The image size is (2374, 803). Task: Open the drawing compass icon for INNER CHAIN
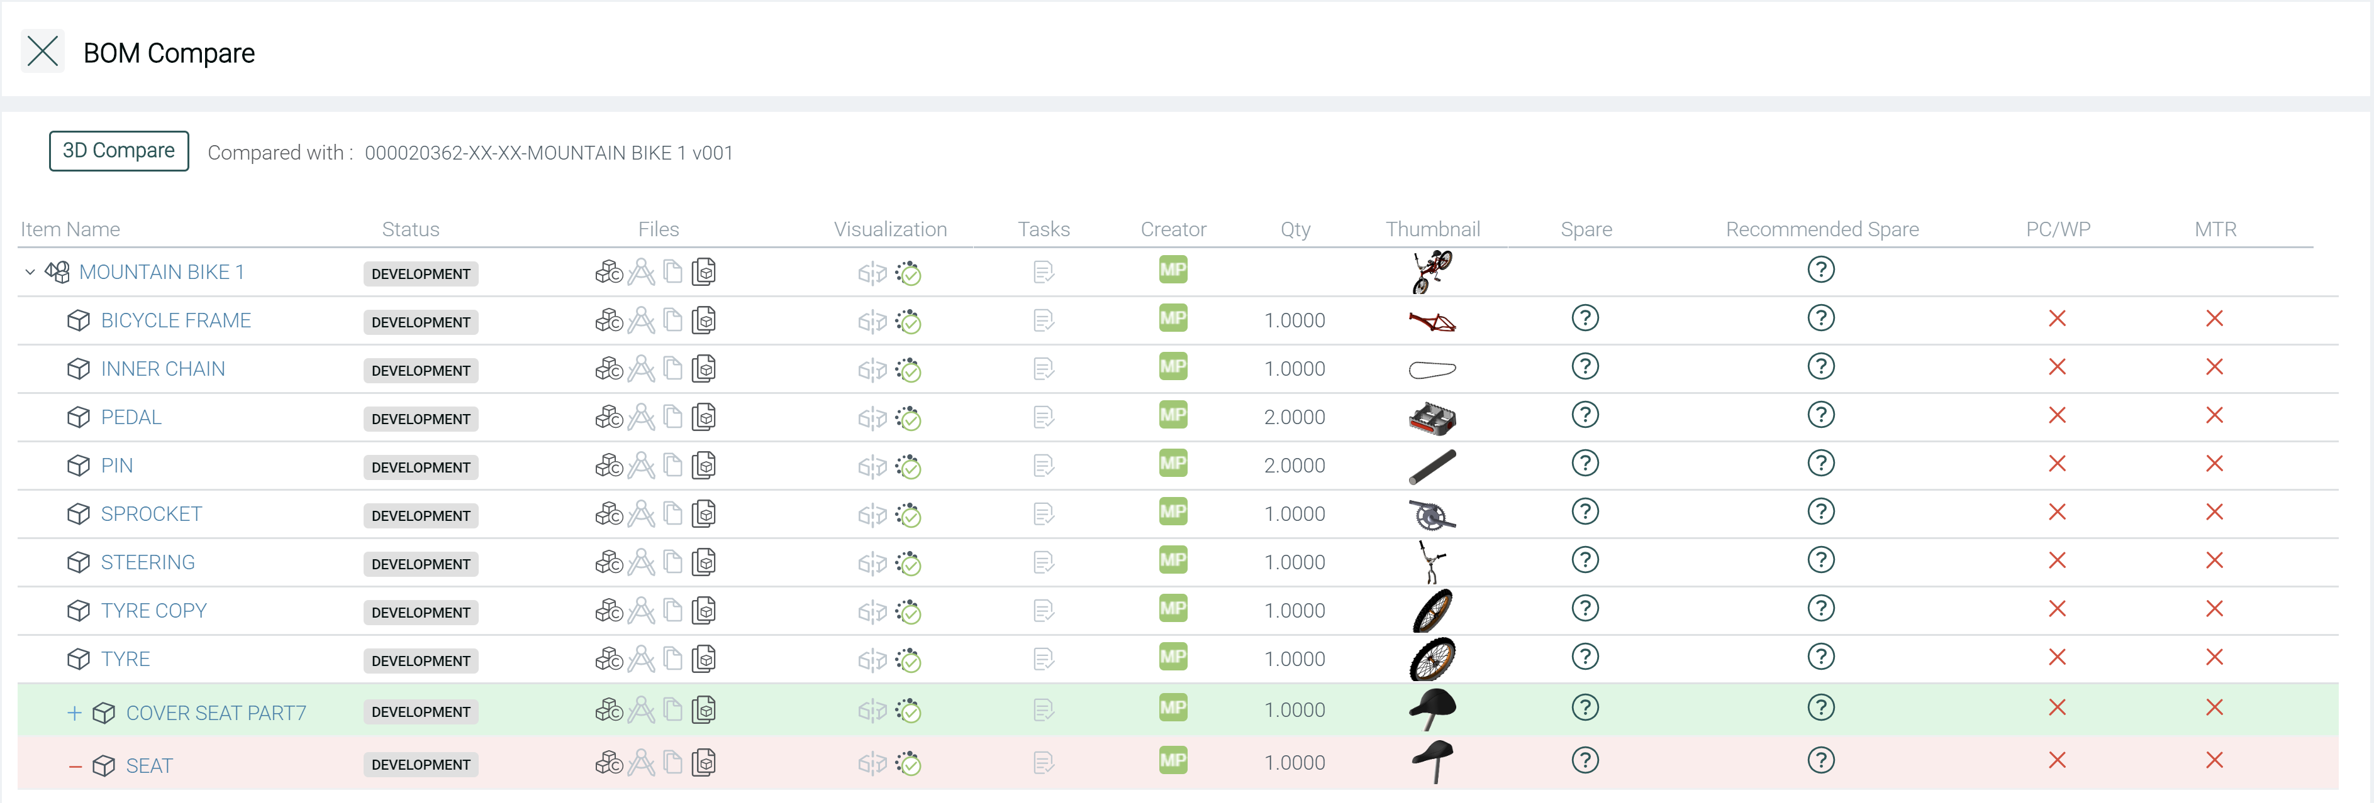coord(642,369)
